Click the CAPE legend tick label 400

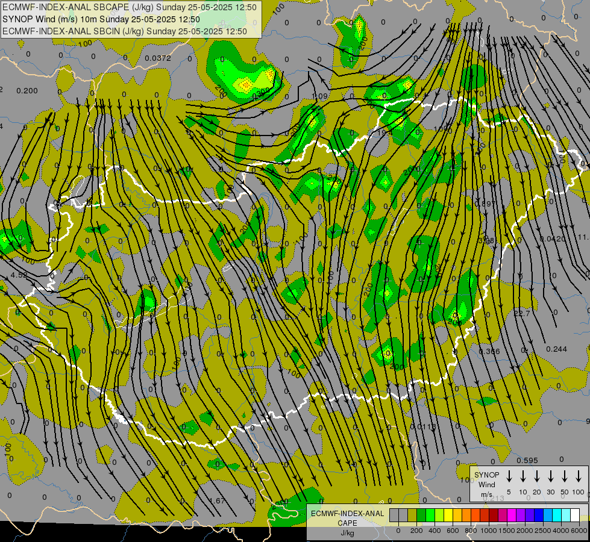(435, 531)
